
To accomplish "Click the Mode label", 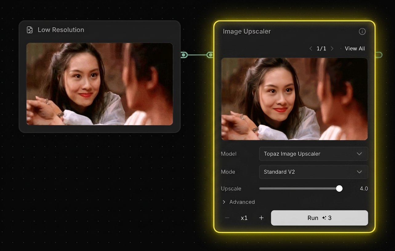I will pyautogui.click(x=228, y=172).
